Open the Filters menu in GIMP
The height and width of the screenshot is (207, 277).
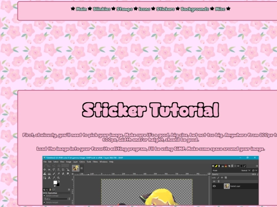[x=95, y=162]
